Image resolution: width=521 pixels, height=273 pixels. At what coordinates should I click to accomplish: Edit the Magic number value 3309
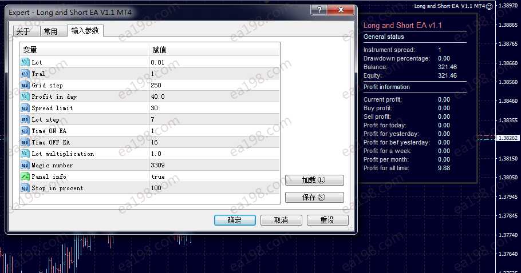point(214,165)
